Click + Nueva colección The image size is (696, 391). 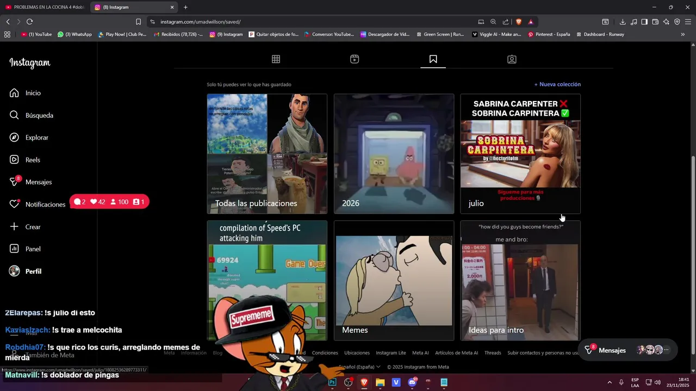557,84
